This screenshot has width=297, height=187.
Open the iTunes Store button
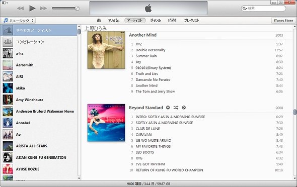(x=283, y=21)
